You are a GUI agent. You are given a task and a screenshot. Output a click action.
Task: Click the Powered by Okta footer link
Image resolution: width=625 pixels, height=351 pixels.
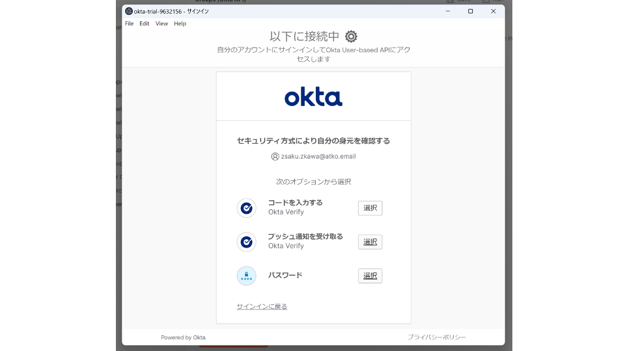click(183, 337)
